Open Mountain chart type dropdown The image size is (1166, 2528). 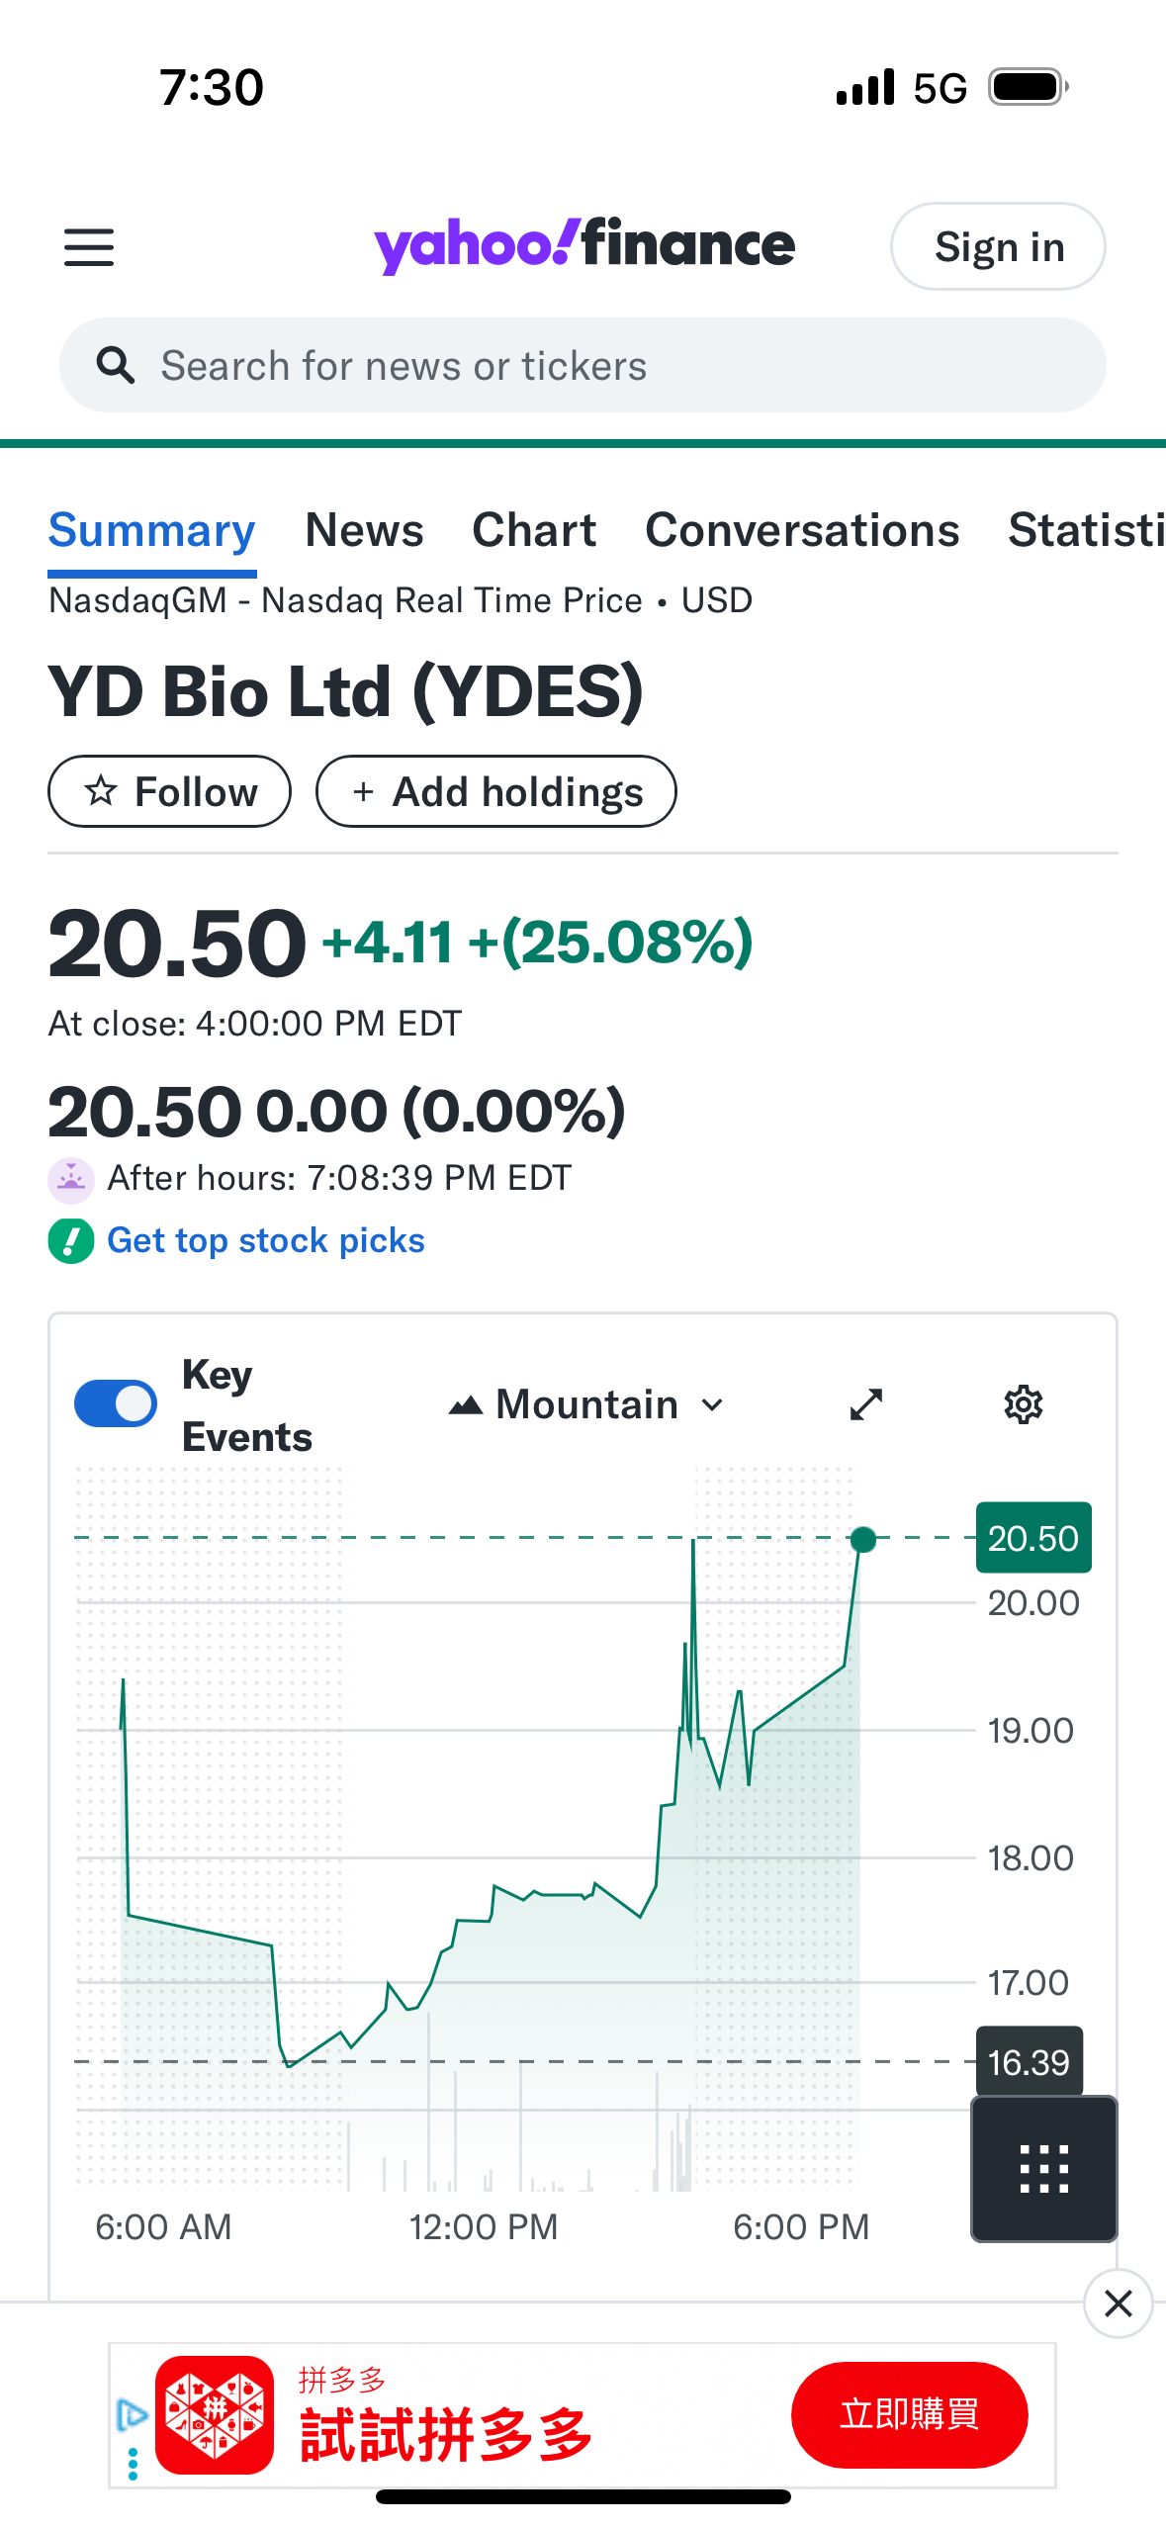(x=587, y=1404)
